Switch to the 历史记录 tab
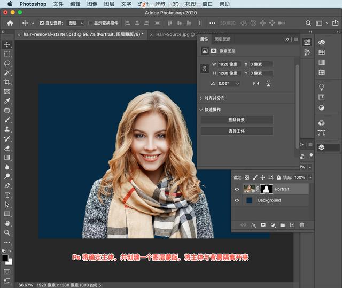The height and width of the screenshot is (288, 342). 222,39
